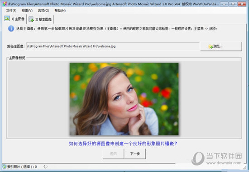Click the app icon in title bar
Image resolution: width=249 pixels, height=172 pixels.
5,4
